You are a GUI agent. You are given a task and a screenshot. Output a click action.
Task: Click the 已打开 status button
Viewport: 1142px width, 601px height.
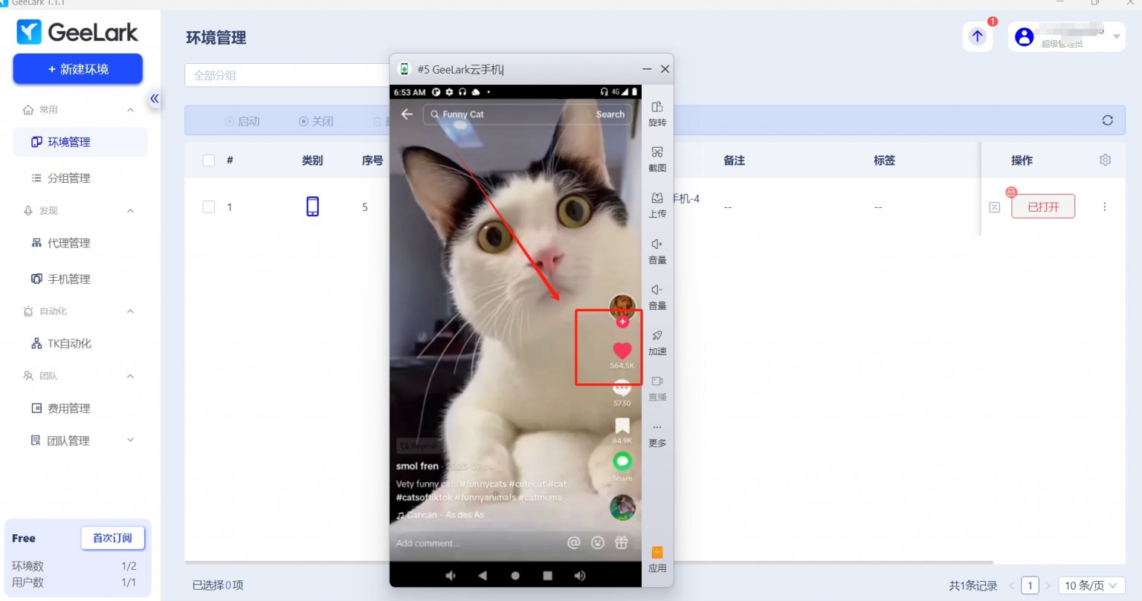[1043, 207]
